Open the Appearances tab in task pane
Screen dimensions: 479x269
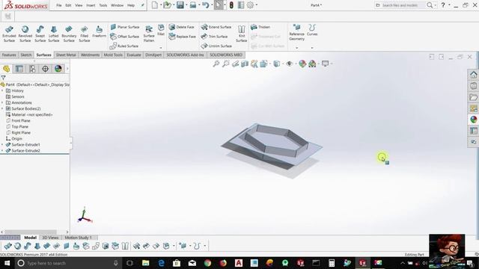[x=474, y=120]
